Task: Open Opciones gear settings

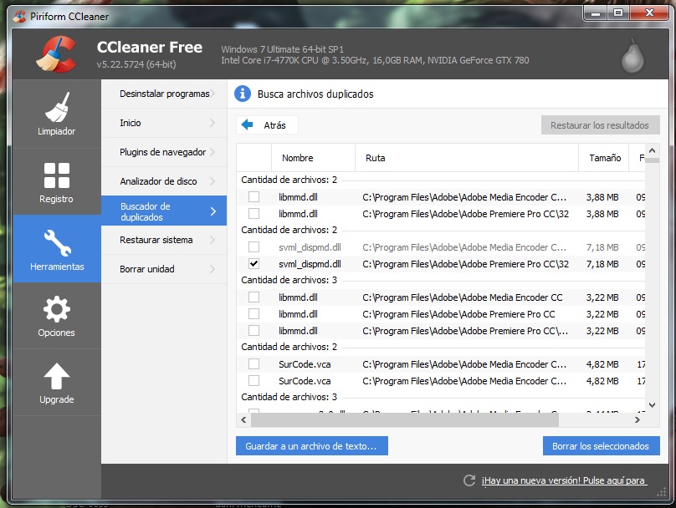Action: 57,316
